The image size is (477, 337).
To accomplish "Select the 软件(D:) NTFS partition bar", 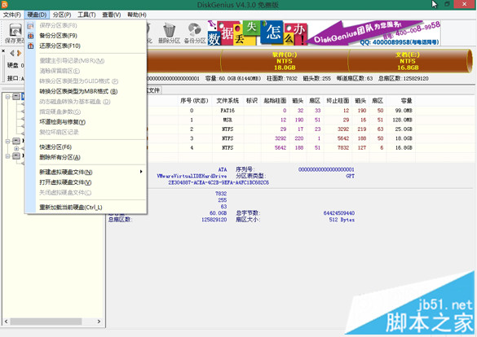I will tap(285, 61).
